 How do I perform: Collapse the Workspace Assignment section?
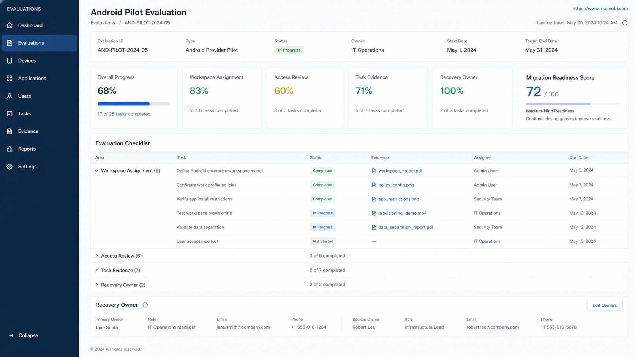[x=96, y=171]
